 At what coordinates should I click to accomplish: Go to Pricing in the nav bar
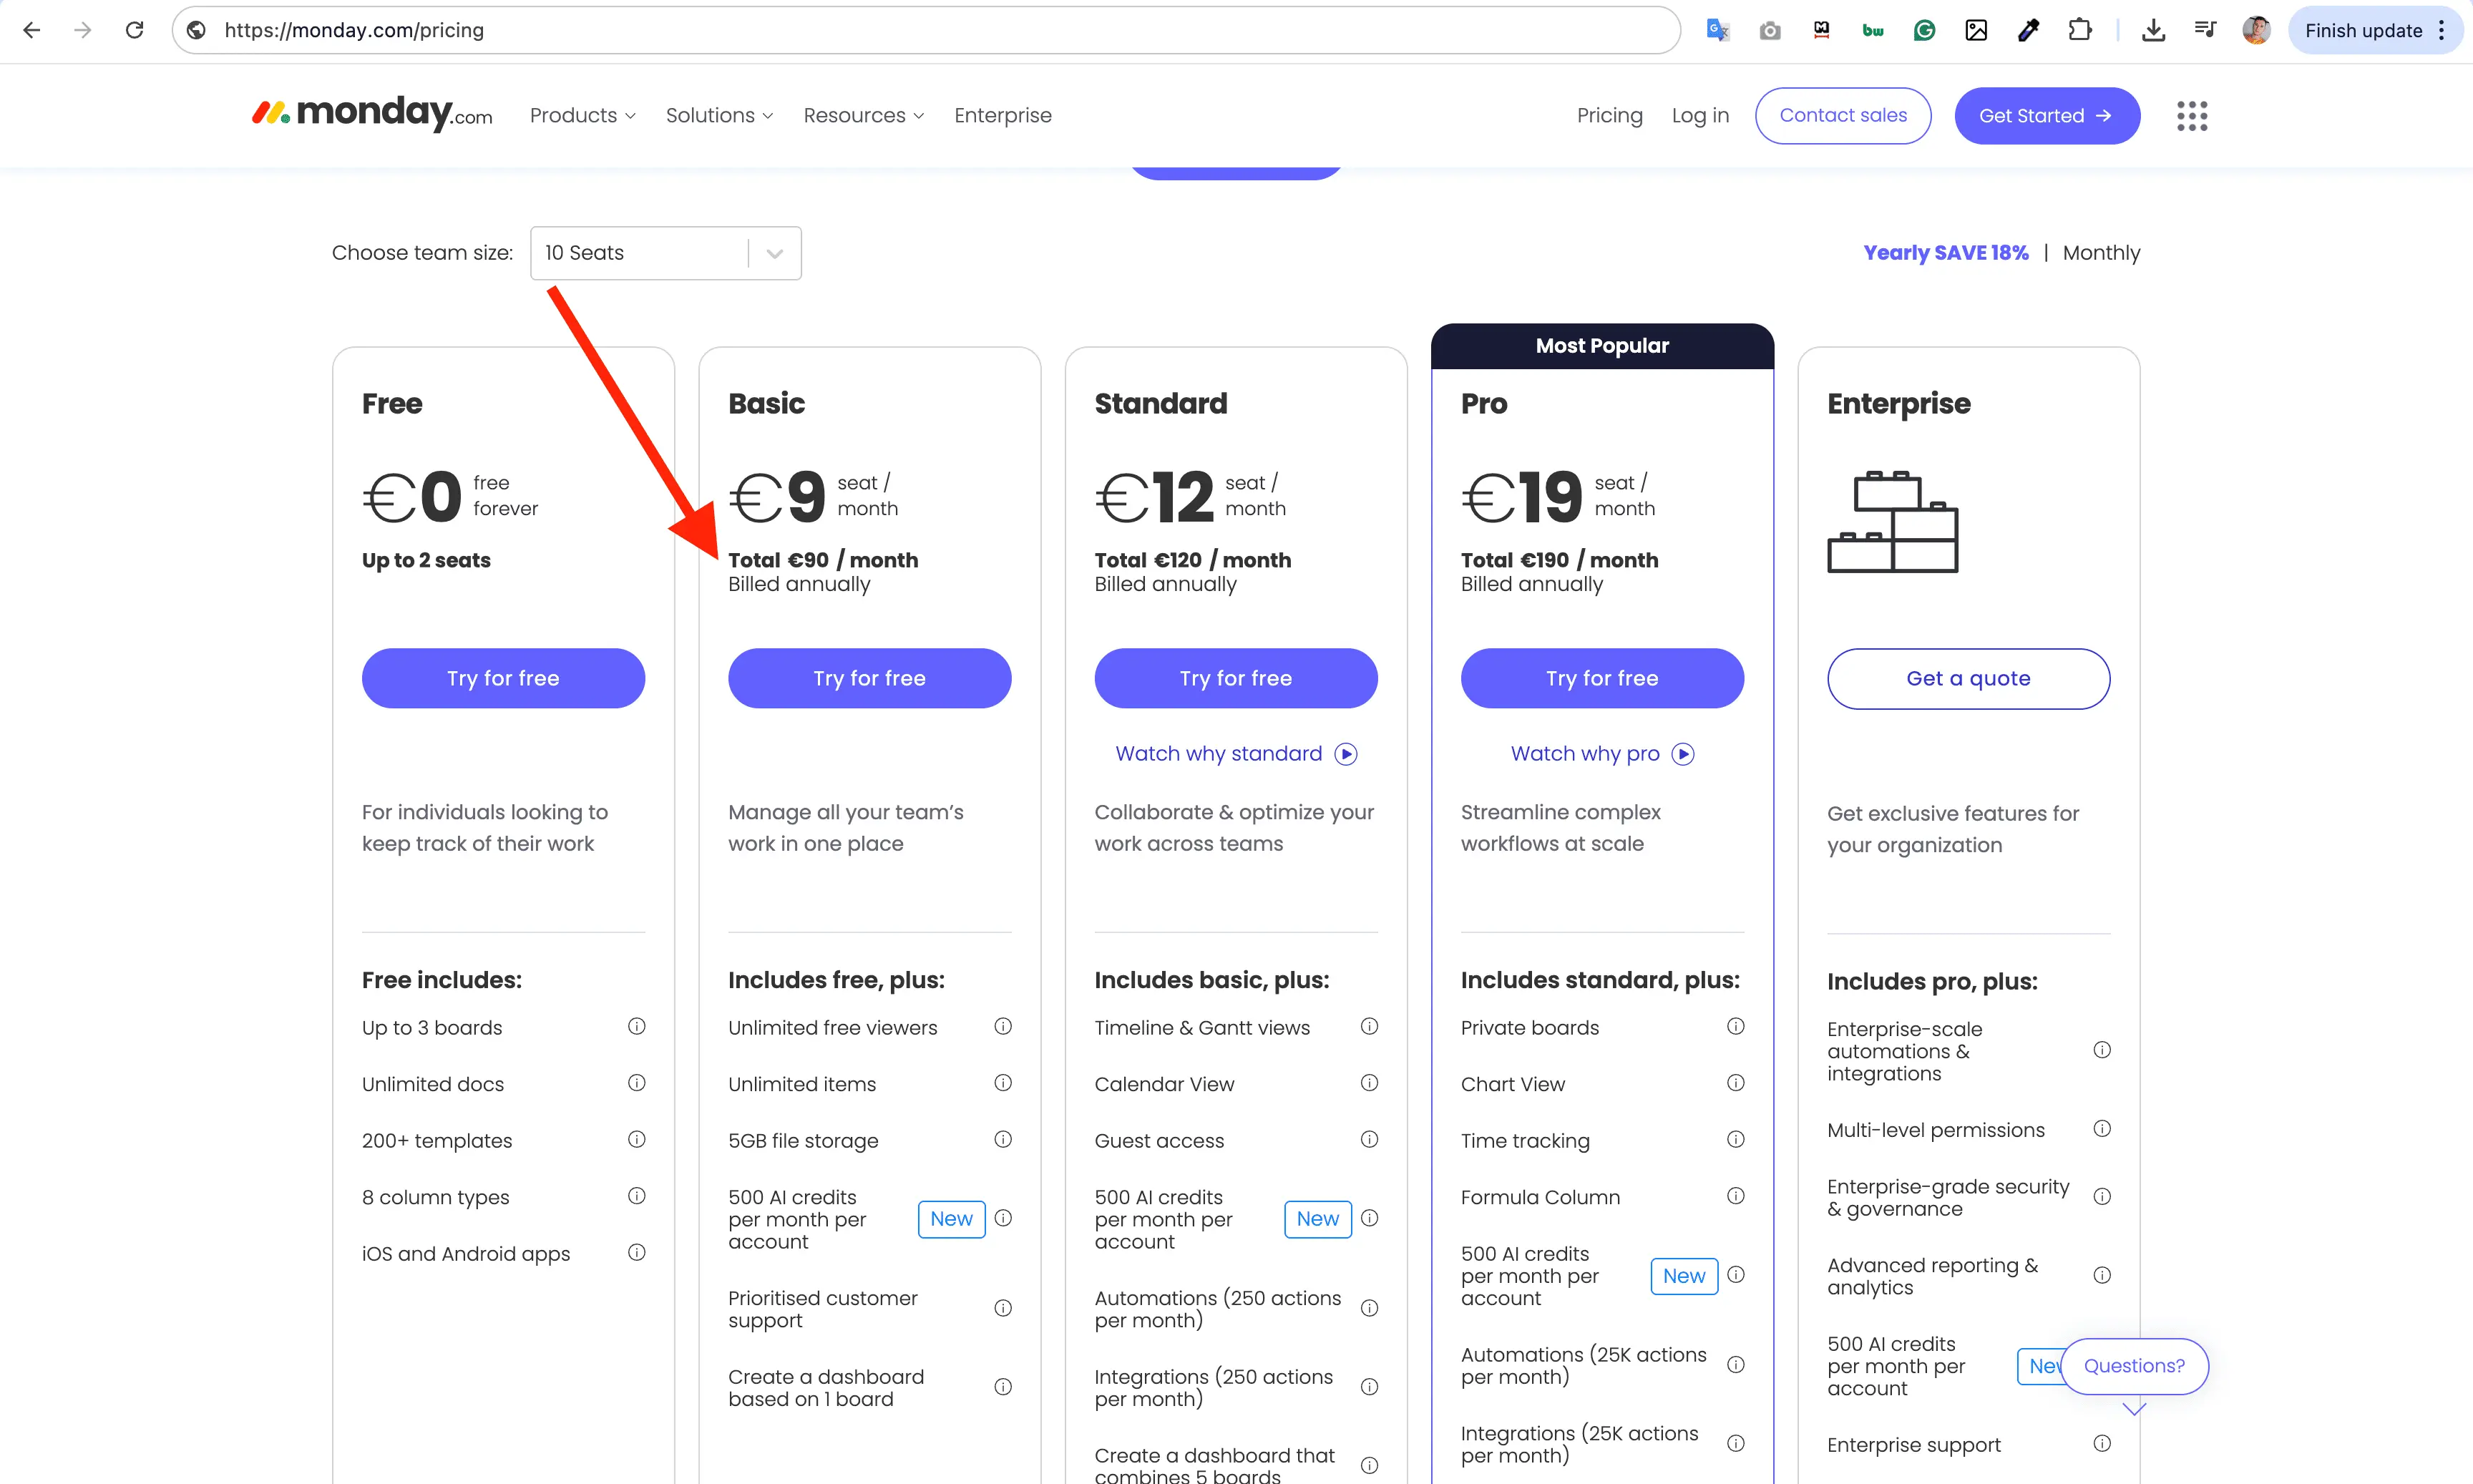[x=1609, y=116]
